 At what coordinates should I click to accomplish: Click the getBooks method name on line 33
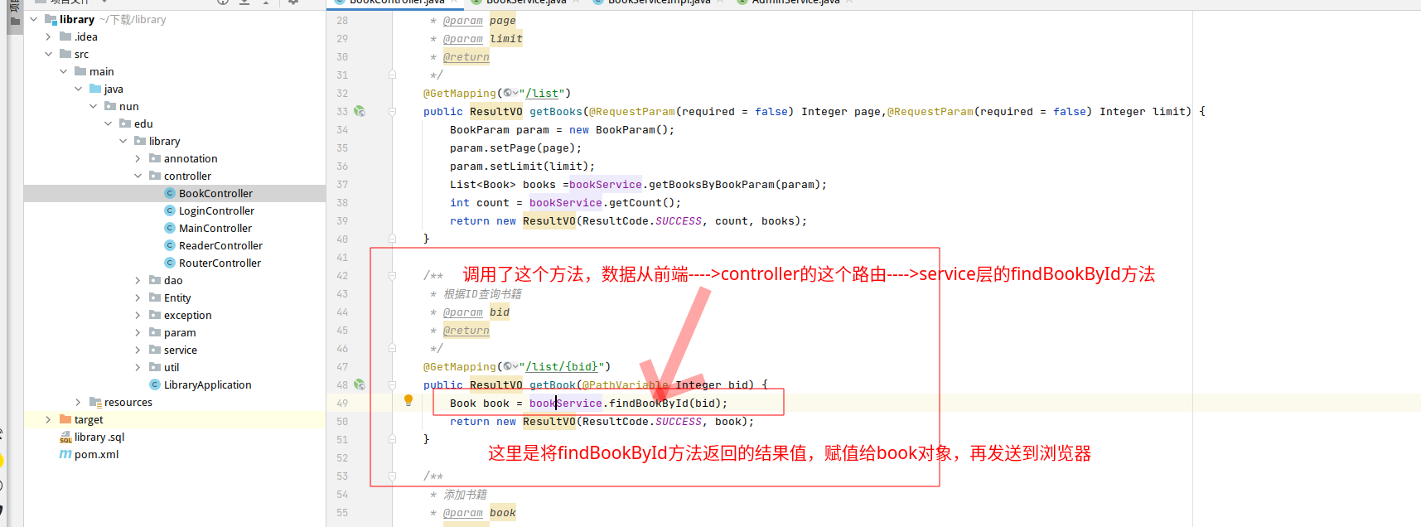[x=556, y=111]
